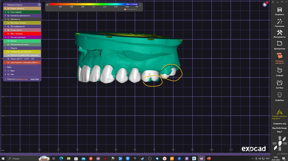This screenshot has height=161, width=288.
Task: Click Сохранить вид button
Action: [279, 124]
